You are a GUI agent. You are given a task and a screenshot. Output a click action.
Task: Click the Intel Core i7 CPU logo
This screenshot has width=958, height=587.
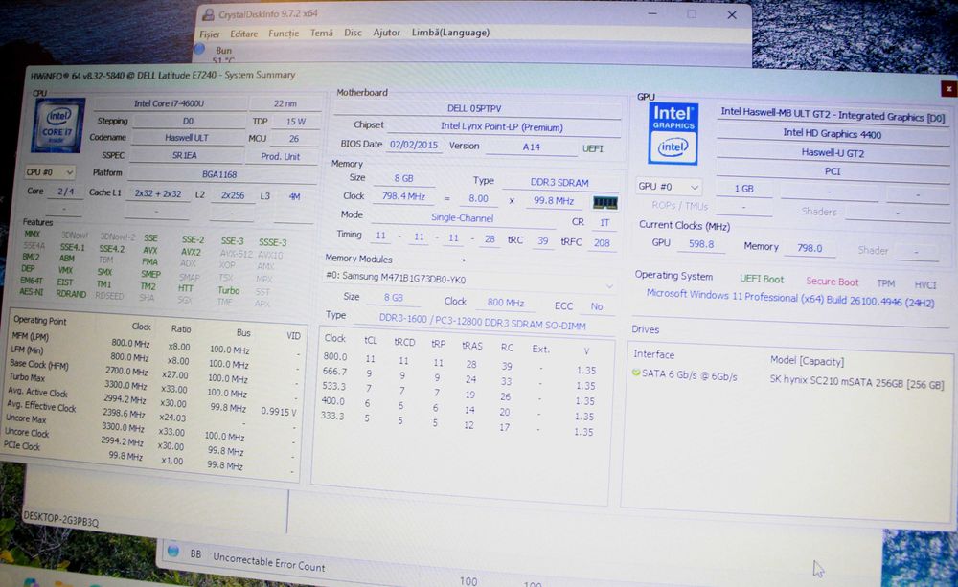click(x=58, y=125)
